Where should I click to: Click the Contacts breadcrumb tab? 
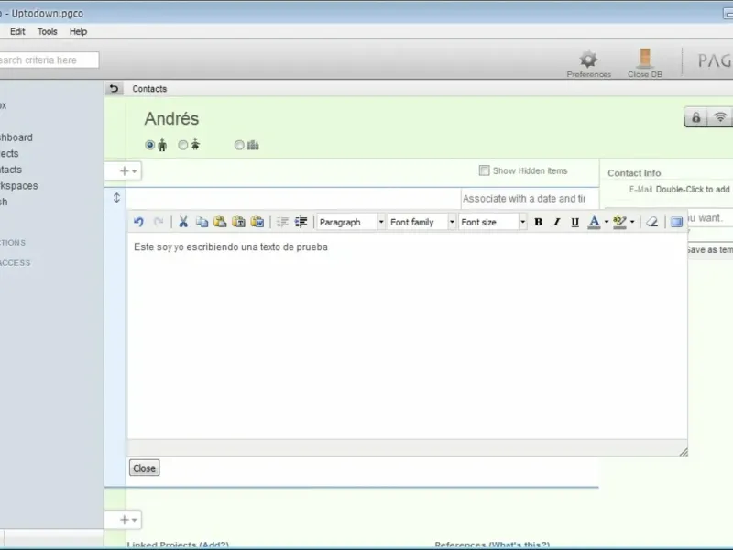point(149,88)
